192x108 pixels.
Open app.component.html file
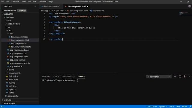tap(19, 57)
